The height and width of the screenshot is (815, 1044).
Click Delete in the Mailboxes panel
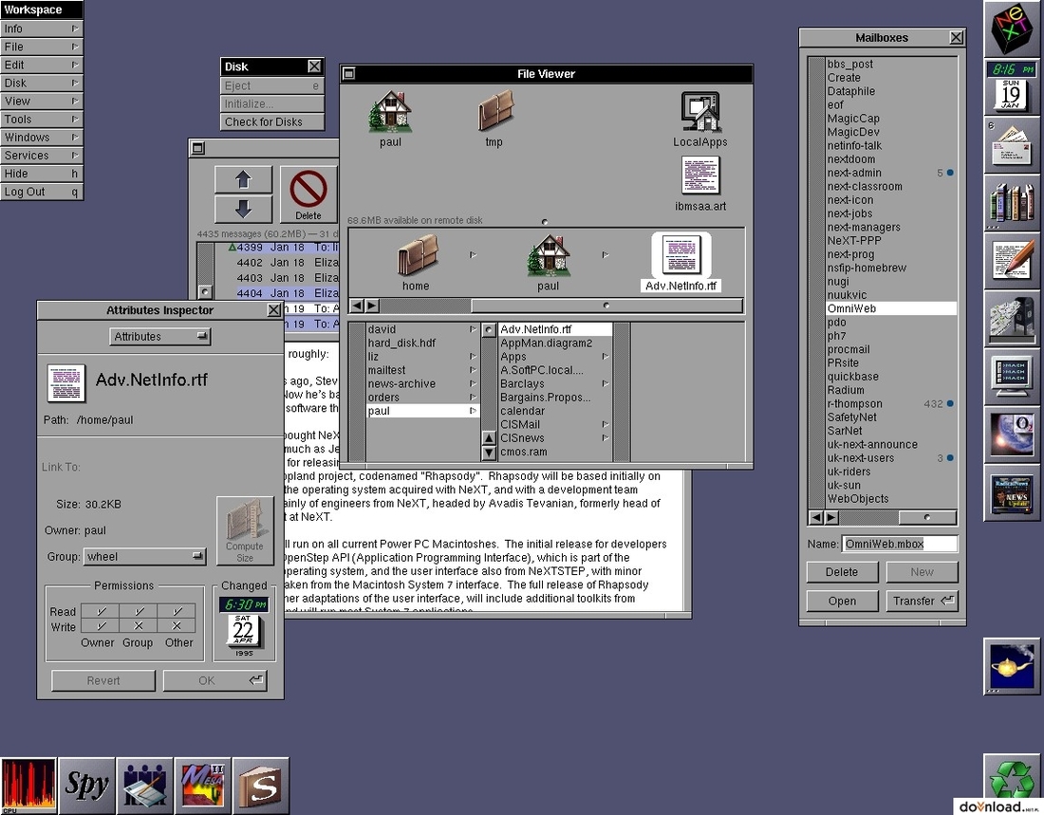click(842, 572)
